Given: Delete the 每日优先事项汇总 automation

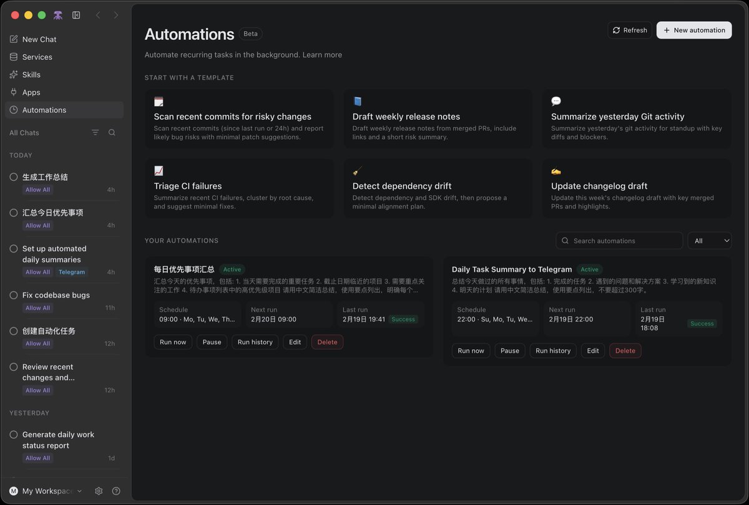Looking at the screenshot, I should point(327,342).
